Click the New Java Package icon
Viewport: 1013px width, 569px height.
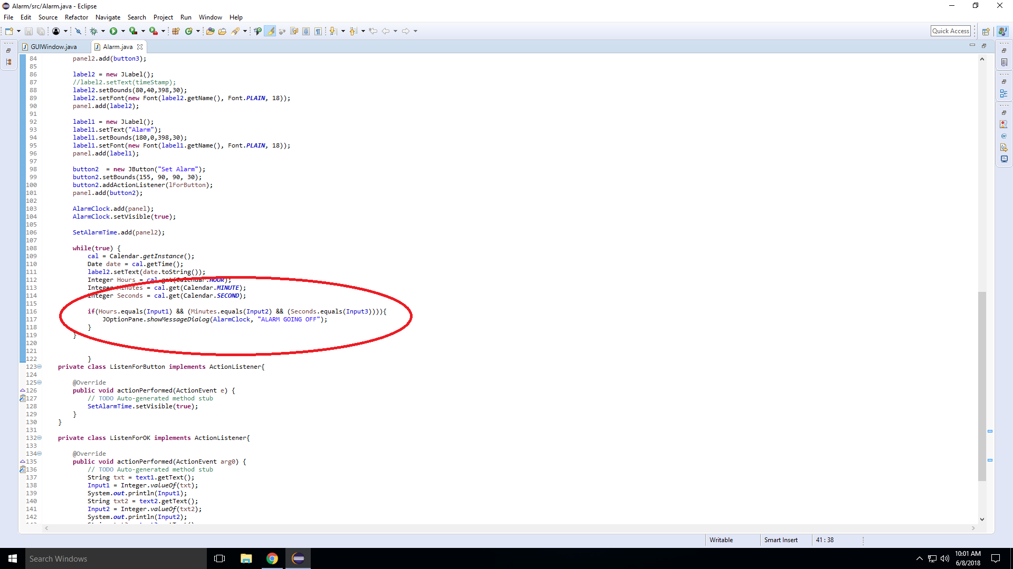(176, 32)
